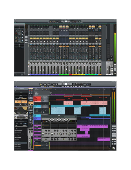Toggle the loop button right of Record in timeline transport

[x=71, y=84]
